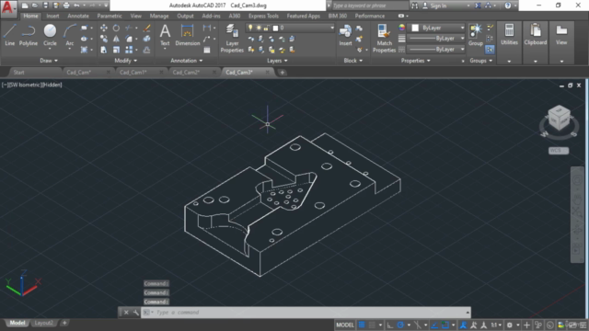Click the search keyword field
The image size is (589, 331).
370,6
